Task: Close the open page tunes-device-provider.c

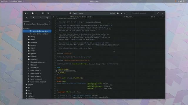Action: tap(50, 24)
